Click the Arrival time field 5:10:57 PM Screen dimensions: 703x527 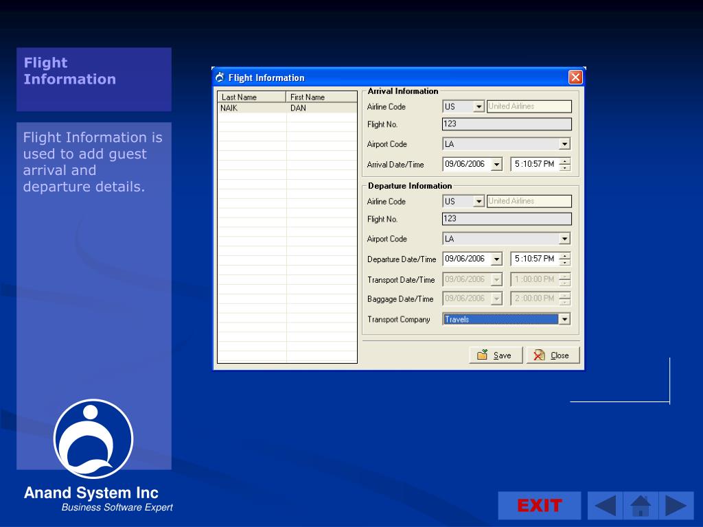[x=534, y=165]
